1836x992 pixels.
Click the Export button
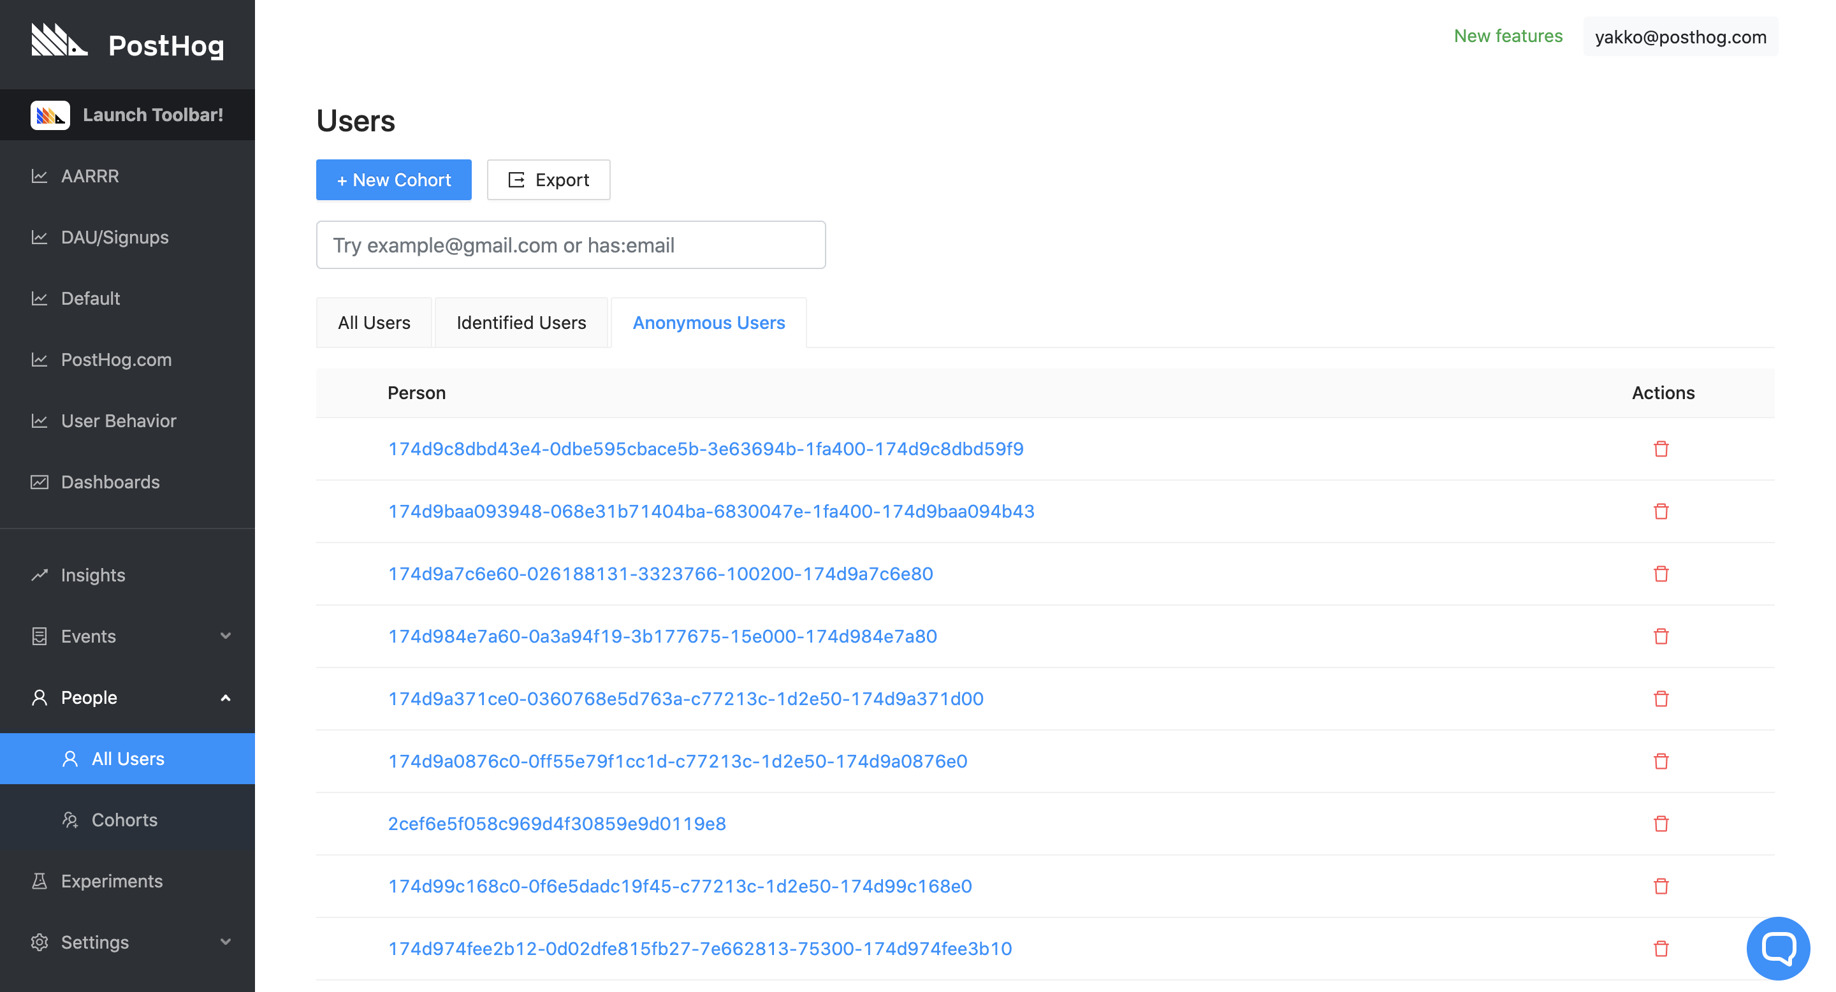pos(548,180)
